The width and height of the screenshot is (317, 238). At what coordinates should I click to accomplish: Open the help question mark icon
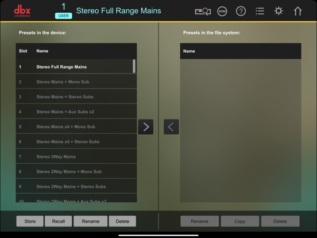pyautogui.click(x=241, y=11)
